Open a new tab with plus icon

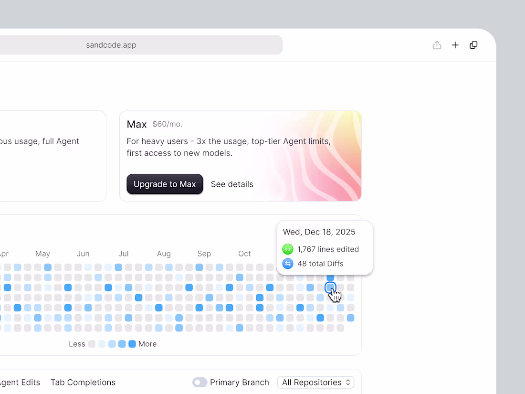click(x=455, y=45)
